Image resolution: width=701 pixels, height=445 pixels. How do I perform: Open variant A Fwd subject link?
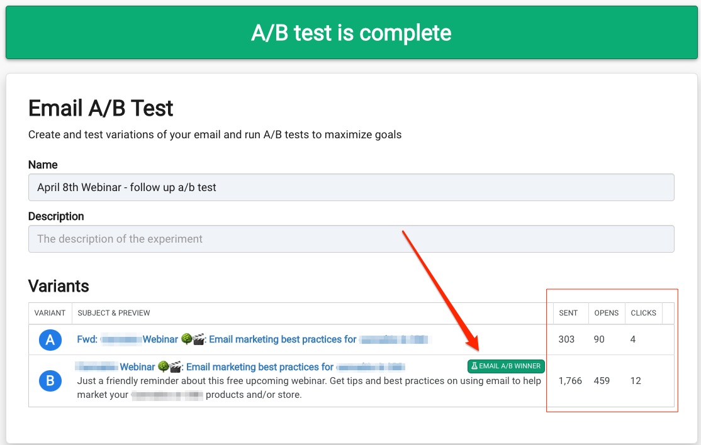click(x=252, y=339)
